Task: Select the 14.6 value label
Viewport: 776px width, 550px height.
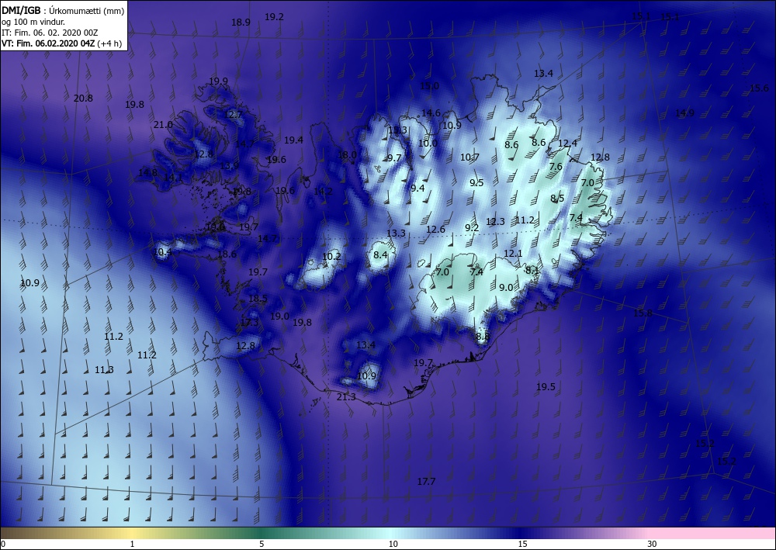Action: pos(431,112)
